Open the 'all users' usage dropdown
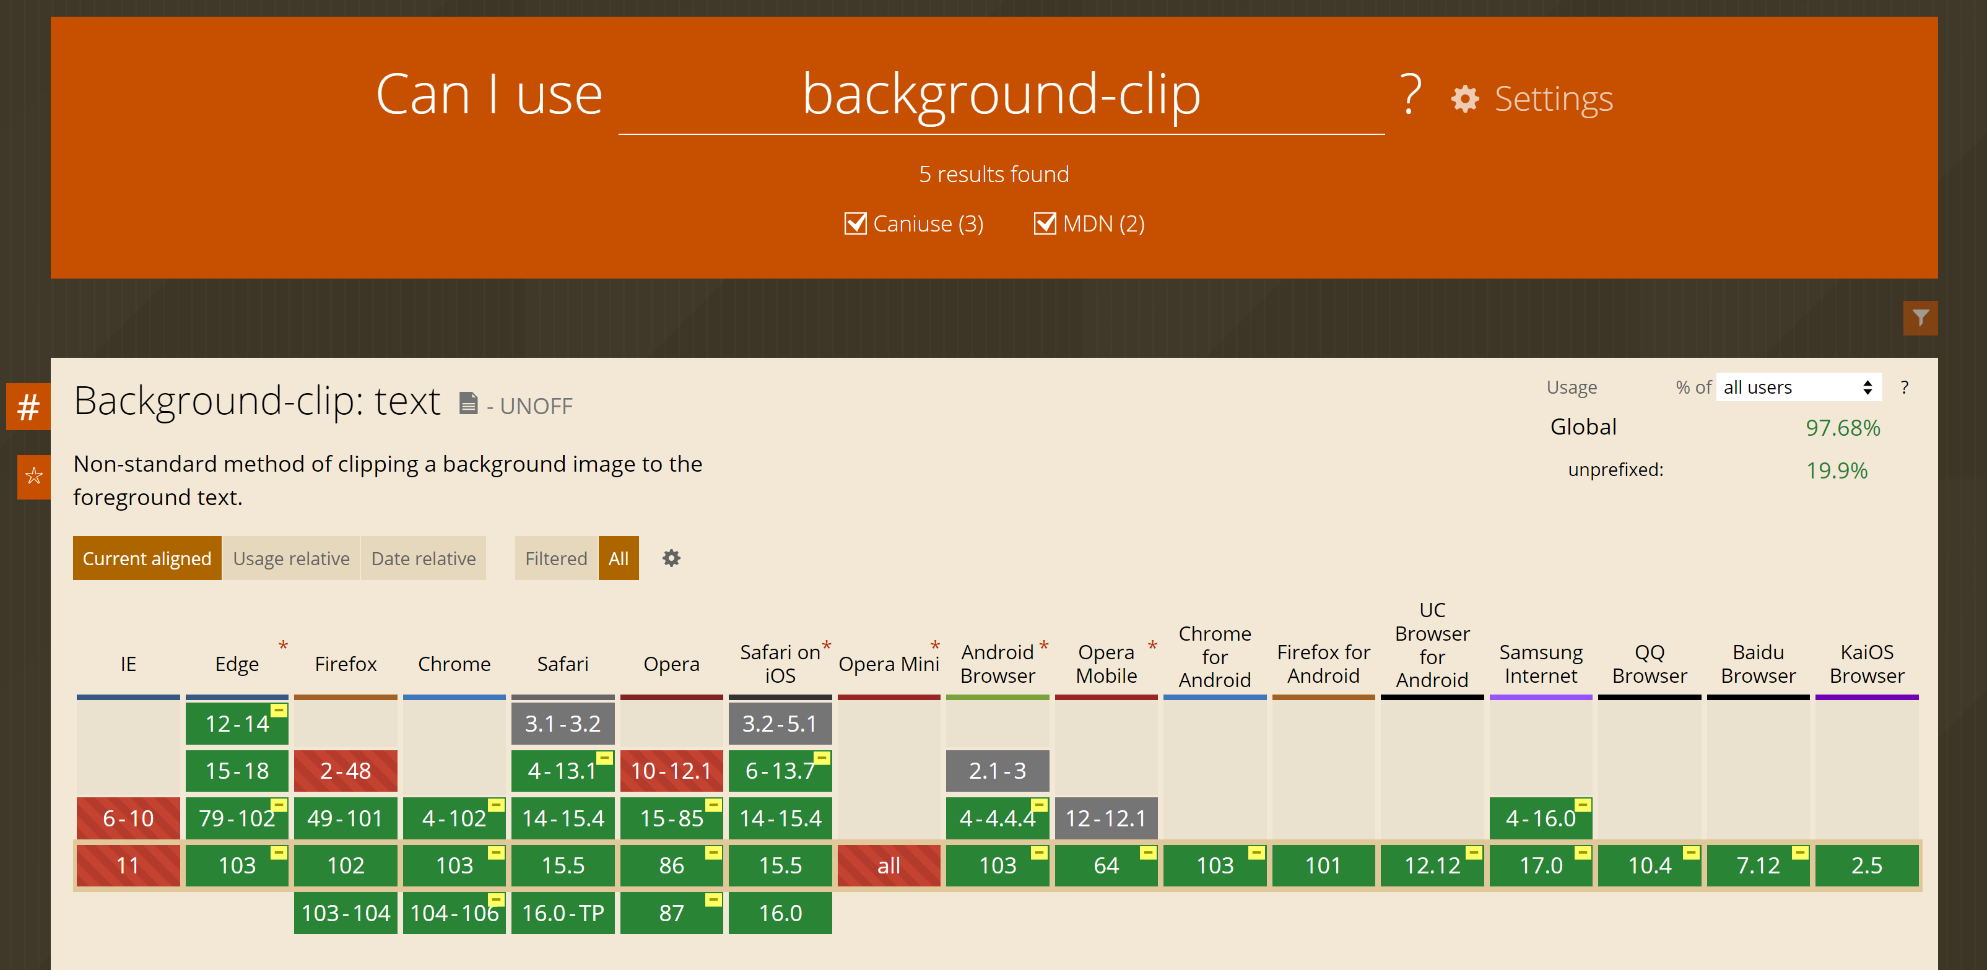The image size is (1987, 970). pos(1799,387)
